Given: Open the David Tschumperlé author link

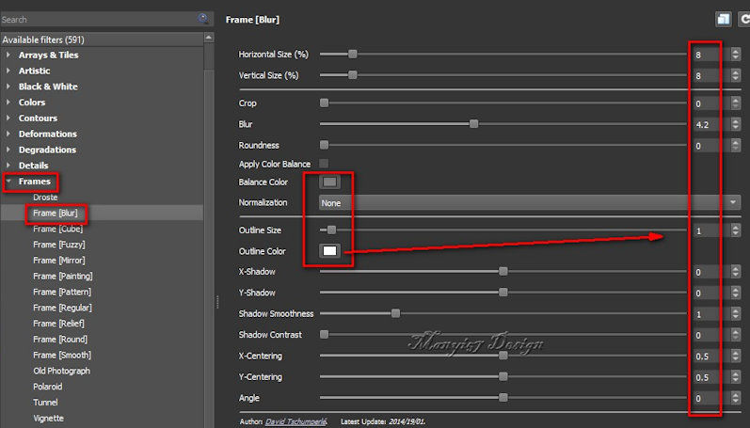Looking at the screenshot, I should [295, 421].
